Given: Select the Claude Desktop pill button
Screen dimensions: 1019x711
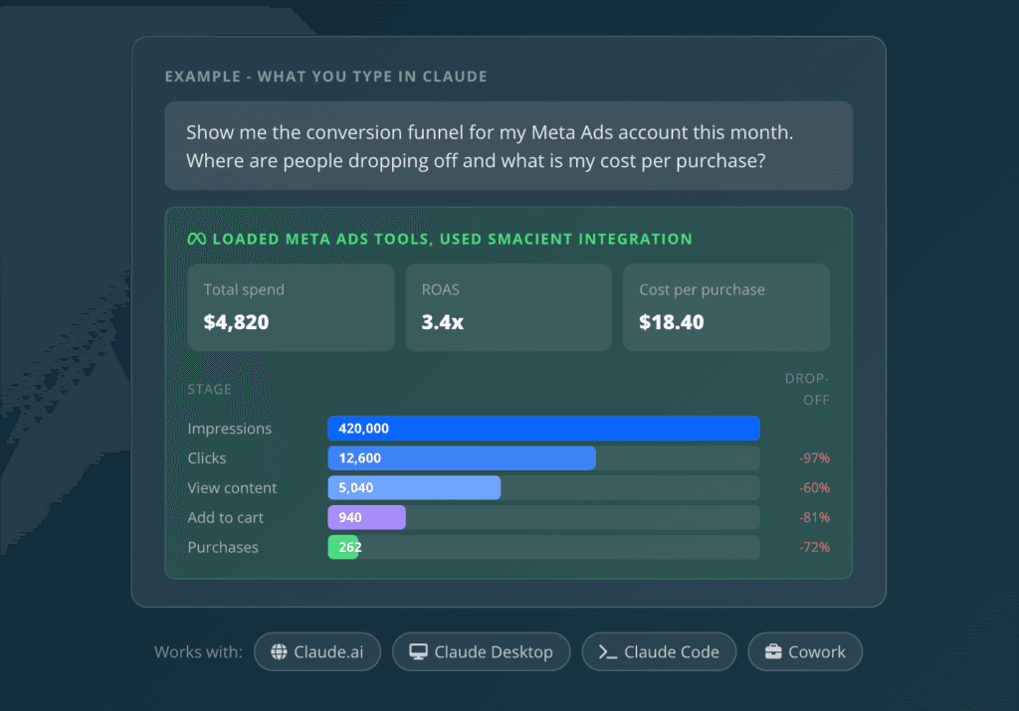Looking at the screenshot, I should pyautogui.click(x=481, y=652).
